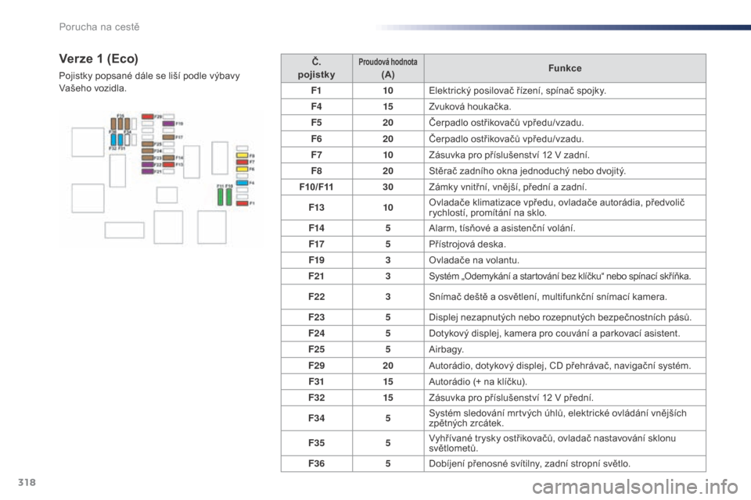
Task: Click the red F7 fuse in diagram
Action: (242, 162)
